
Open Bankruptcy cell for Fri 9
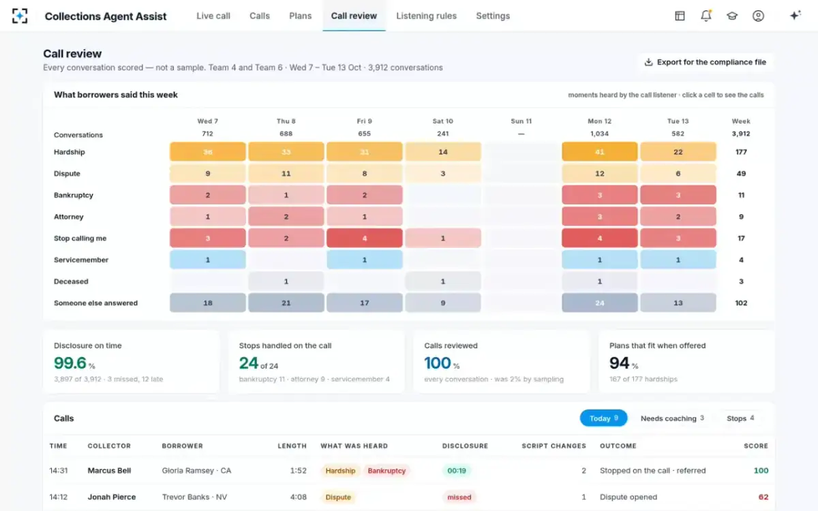(x=365, y=195)
